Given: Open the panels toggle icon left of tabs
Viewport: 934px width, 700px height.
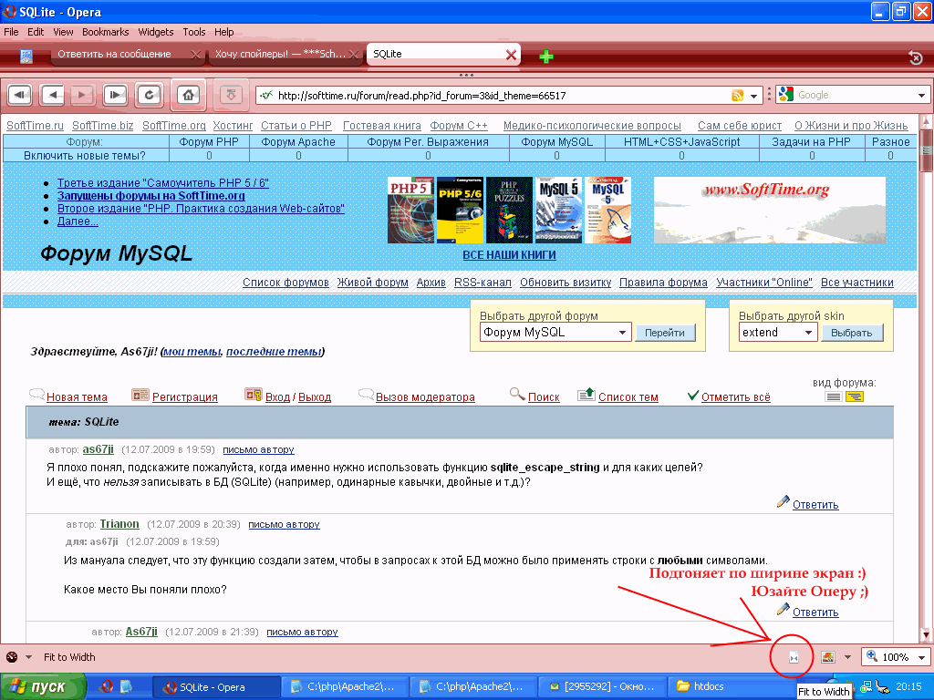Looking at the screenshot, I should [26, 57].
